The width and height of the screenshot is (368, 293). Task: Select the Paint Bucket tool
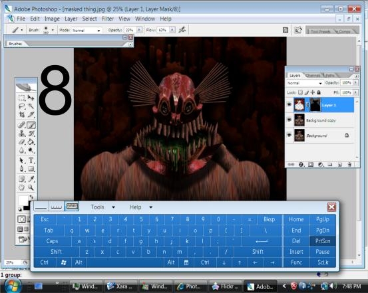tap(31, 142)
